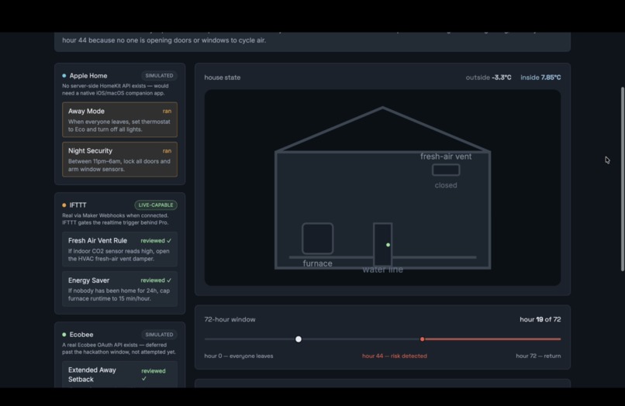Select the Energy Saver rule card
Image resolution: width=625 pixels, height=406 pixels.
coord(119,289)
